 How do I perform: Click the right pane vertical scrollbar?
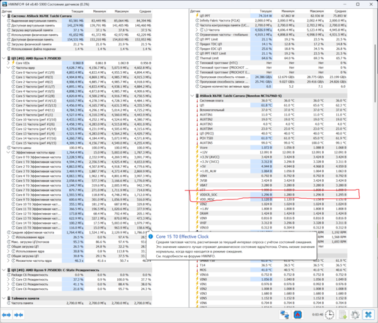click(375, 73)
